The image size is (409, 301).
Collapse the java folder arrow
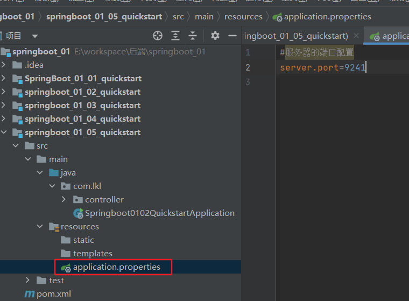40,172
